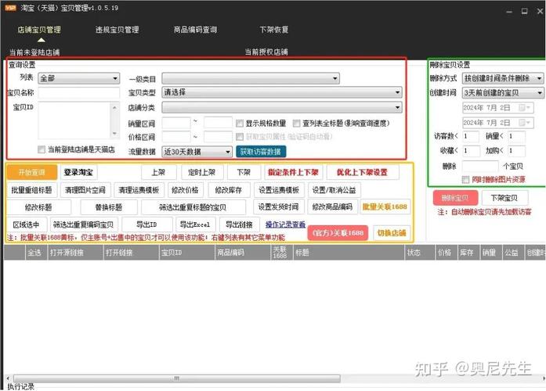Open the 店铺分类 dropdown
Image resolution: width=546 pixels, height=391 pixels.
tap(282, 108)
